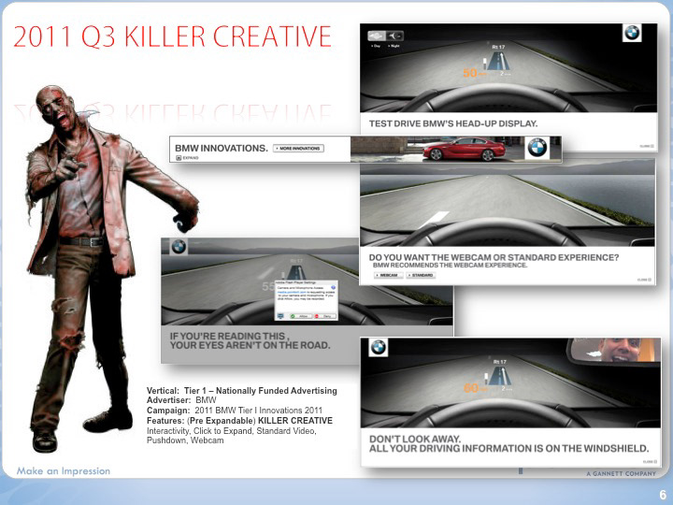Click 'Rt 17' label in the top ad
The width and height of the screenshot is (673, 505).
pos(498,47)
